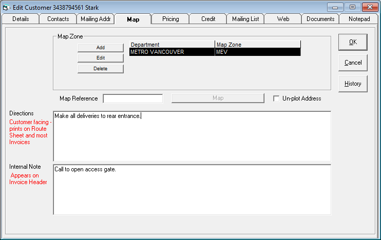Go to the Pricing tab

click(170, 19)
